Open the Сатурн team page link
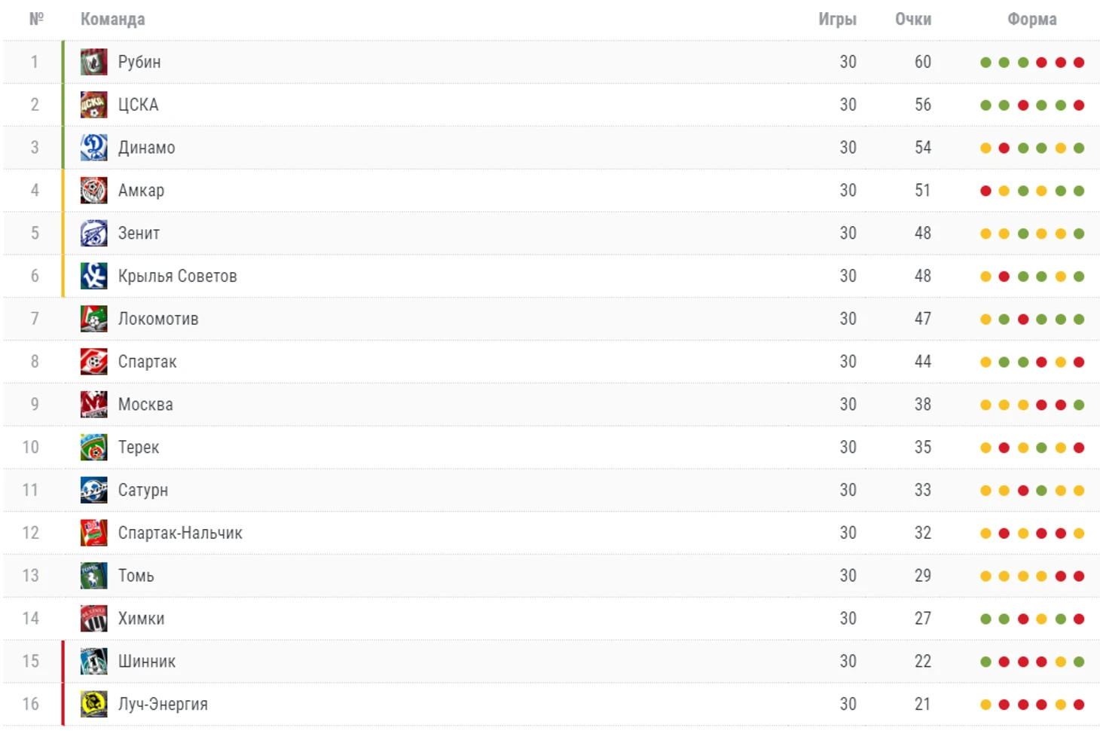The height and width of the screenshot is (731, 1100). [143, 491]
